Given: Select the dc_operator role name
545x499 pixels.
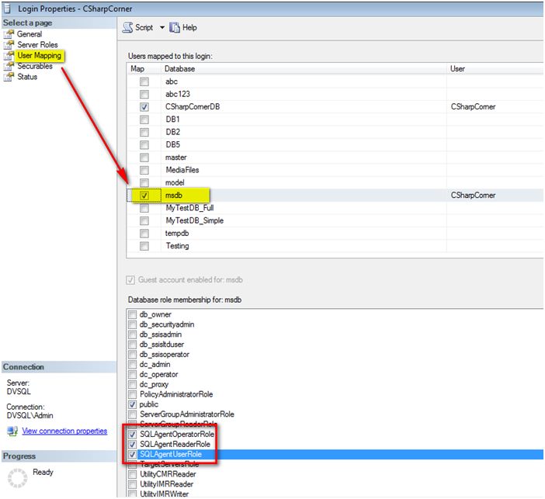Looking at the screenshot, I should click(159, 375).
